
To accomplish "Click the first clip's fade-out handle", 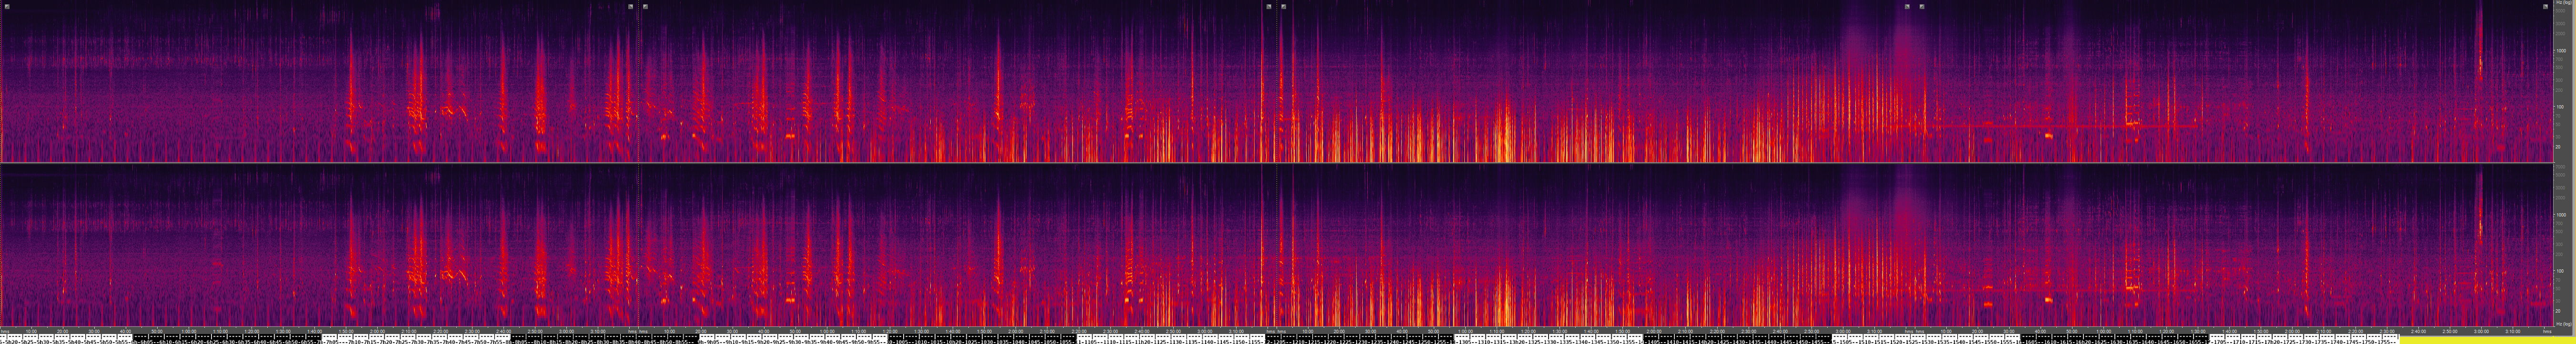I will (x=631, y=6).
